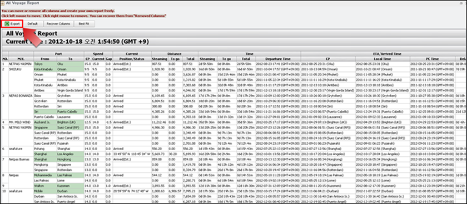The height and width of the screenshot is (204, 467).
Task: Click the 4,703.18 total distance cell
Action: tap(190, 117)
